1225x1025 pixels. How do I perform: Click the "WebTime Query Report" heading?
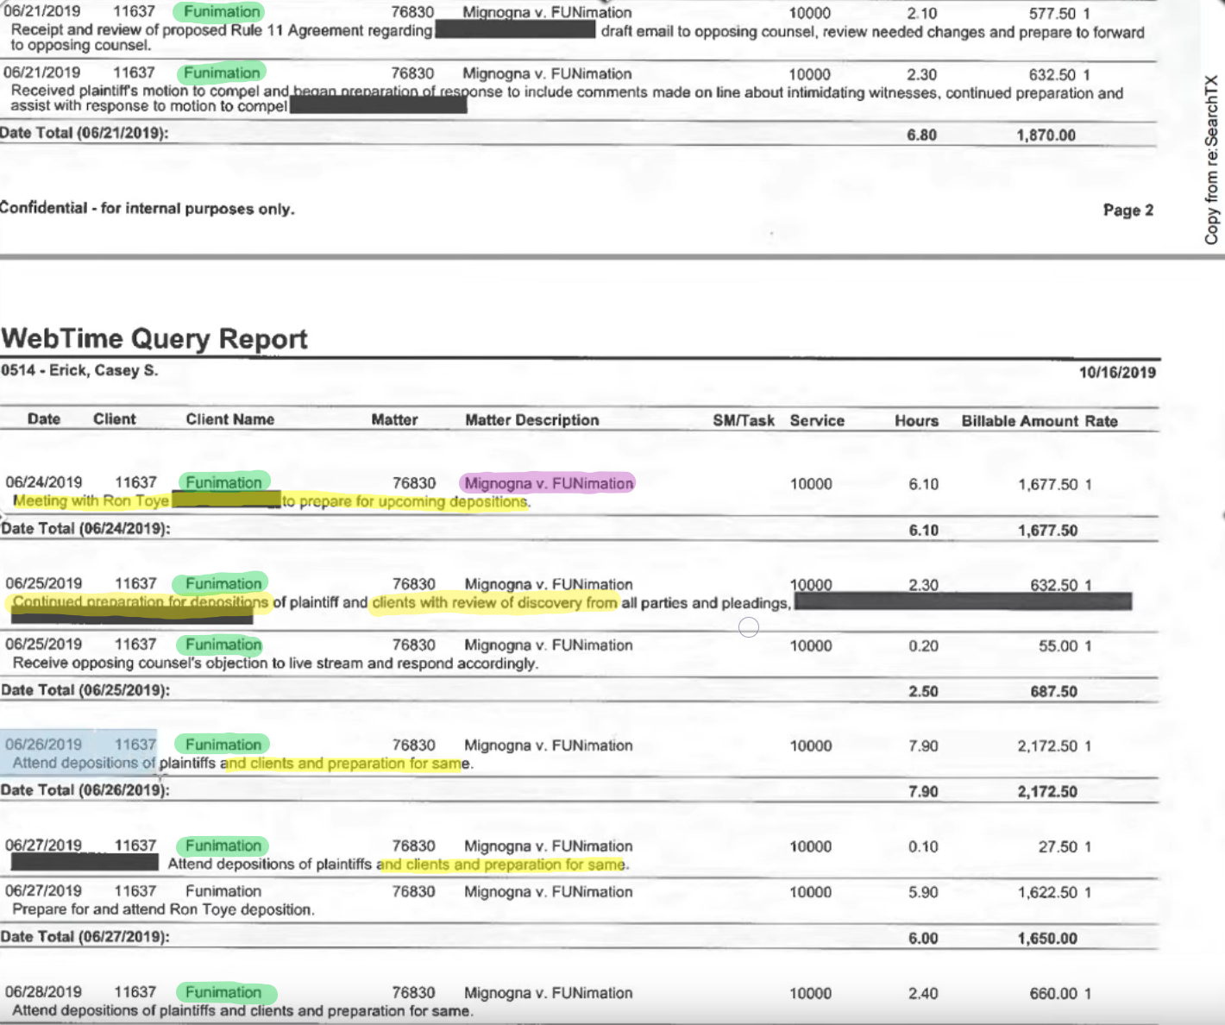pyautogui.click(x=154, y=338)
